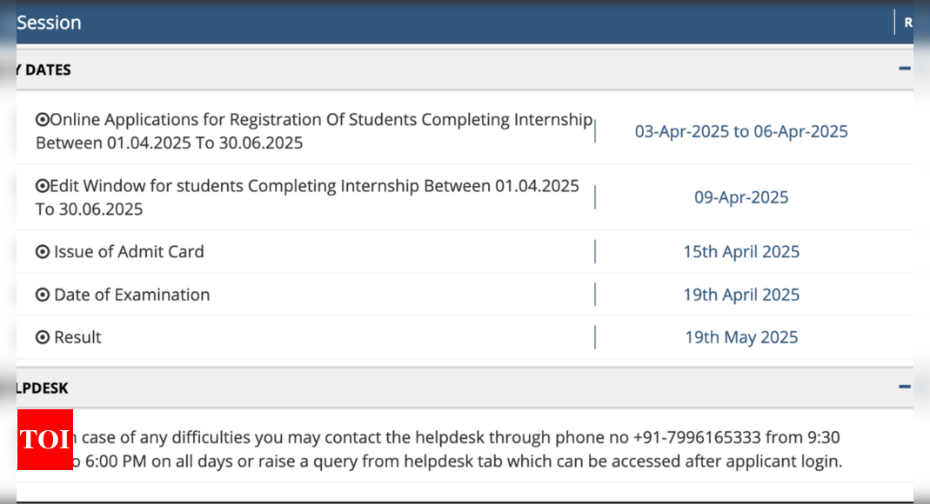Click the 09-Apr-2025 edit window date

click(741, 197)
